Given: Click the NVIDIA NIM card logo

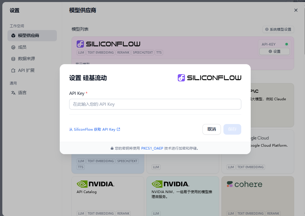Looking at the screenshot, I should coord(170,184).
